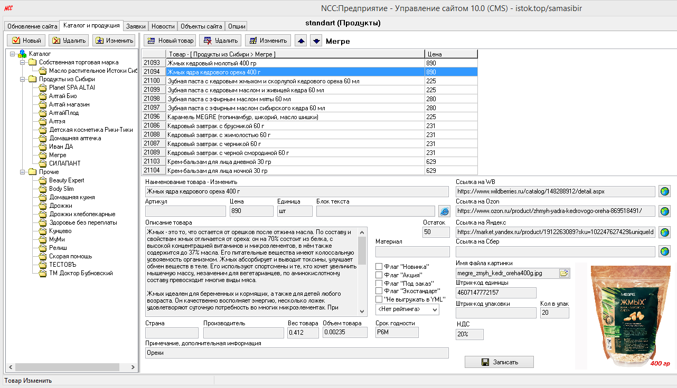Image resolution: width=677 pixels, height=388 pixels.
Task: Collapse the Прочие category node
Action: point(23,172)
